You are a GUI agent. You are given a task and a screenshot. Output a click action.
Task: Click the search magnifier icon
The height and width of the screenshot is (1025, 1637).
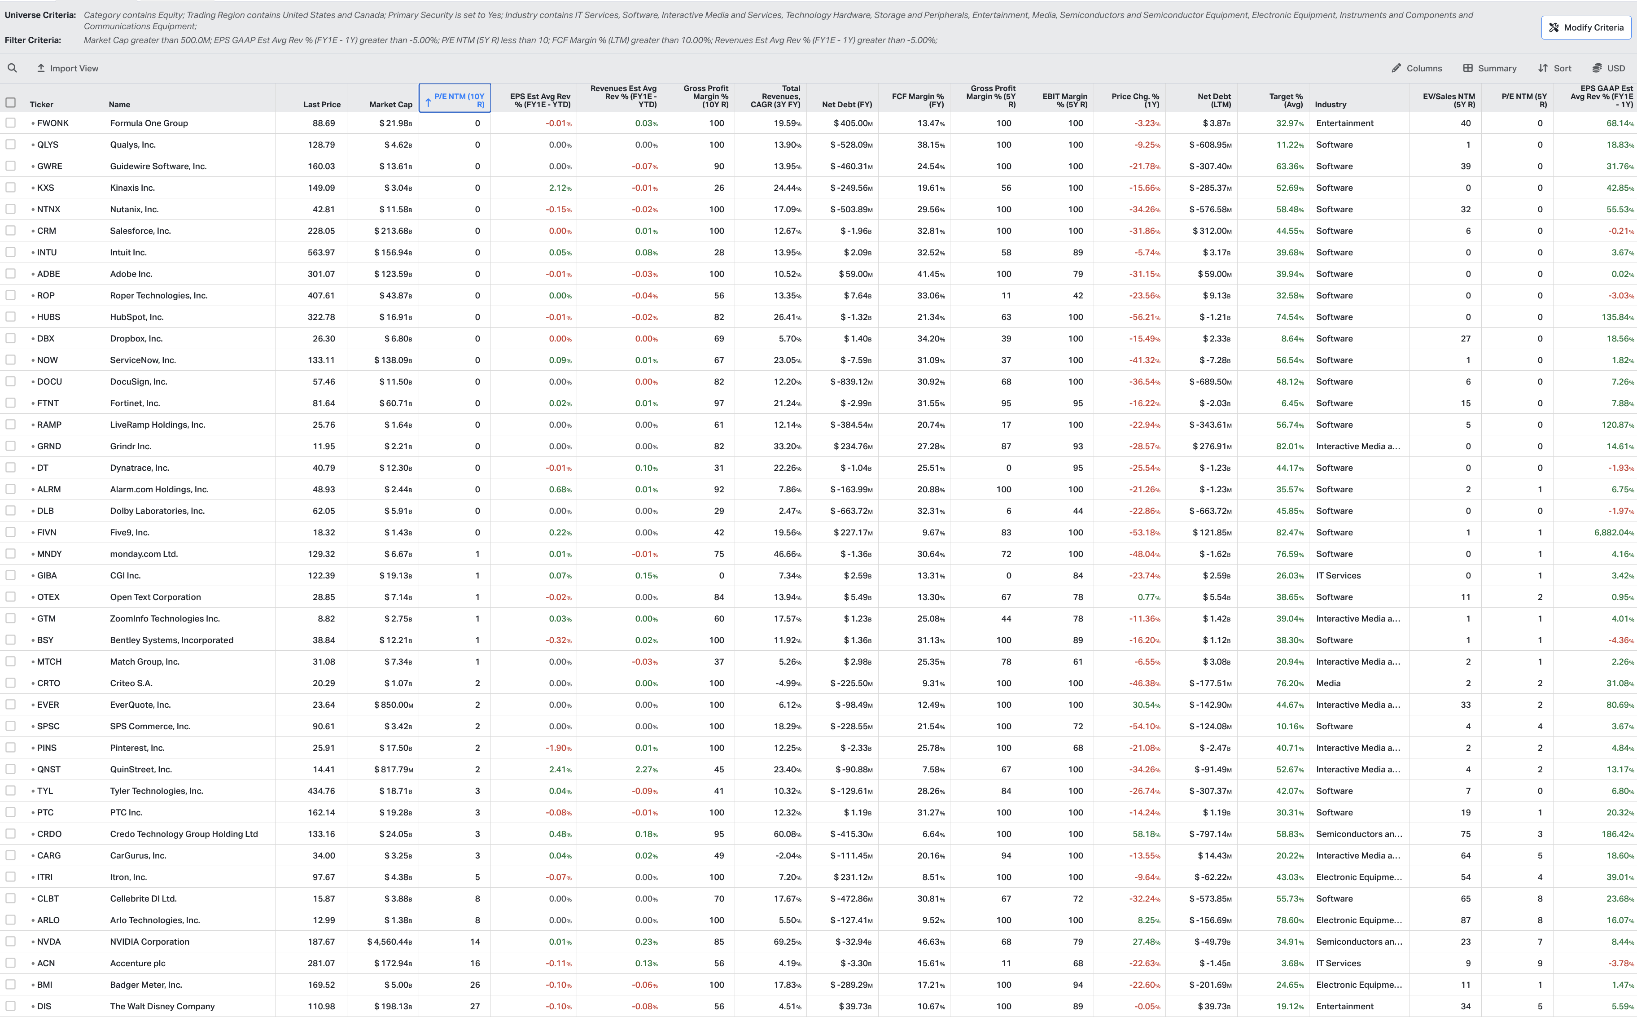(12, 68)
